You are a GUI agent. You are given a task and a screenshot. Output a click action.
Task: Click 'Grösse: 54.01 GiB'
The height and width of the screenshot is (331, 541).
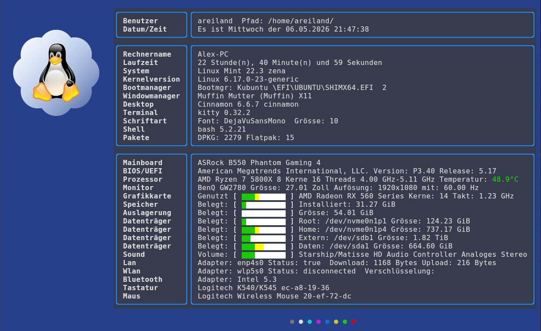click(x=336, y=213)
